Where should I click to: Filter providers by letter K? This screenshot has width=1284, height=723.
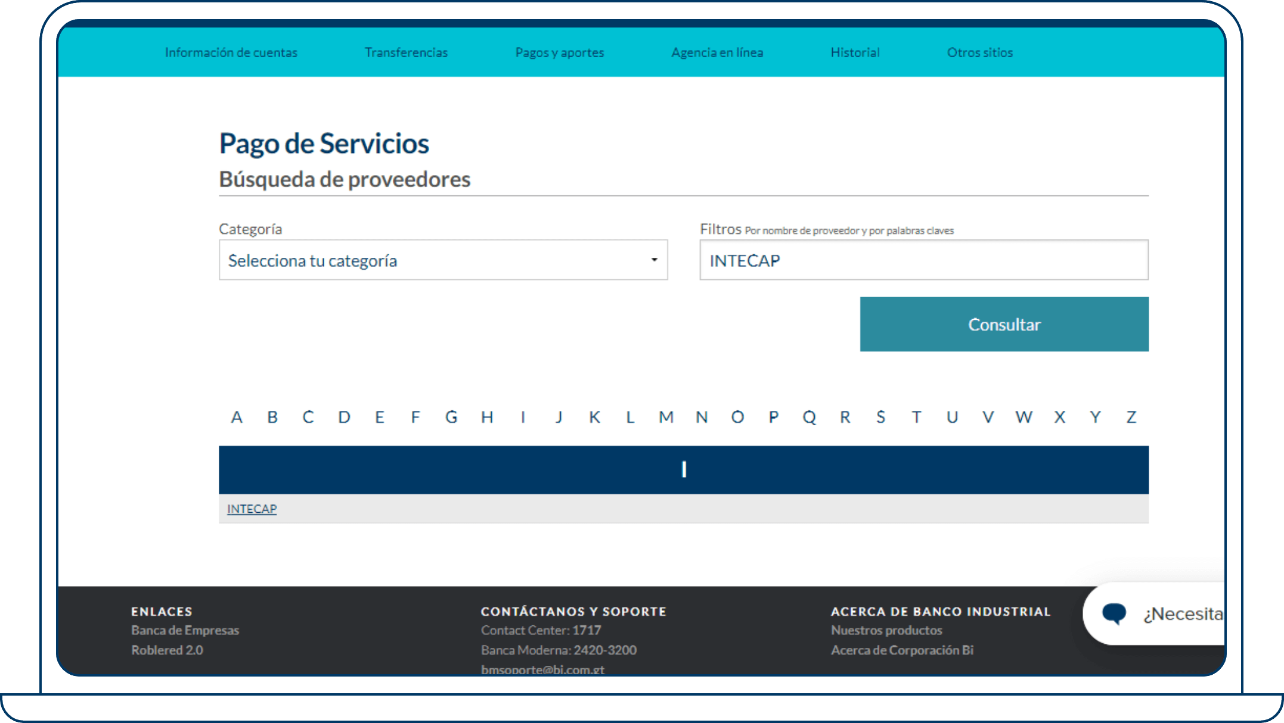pos(594,417)
